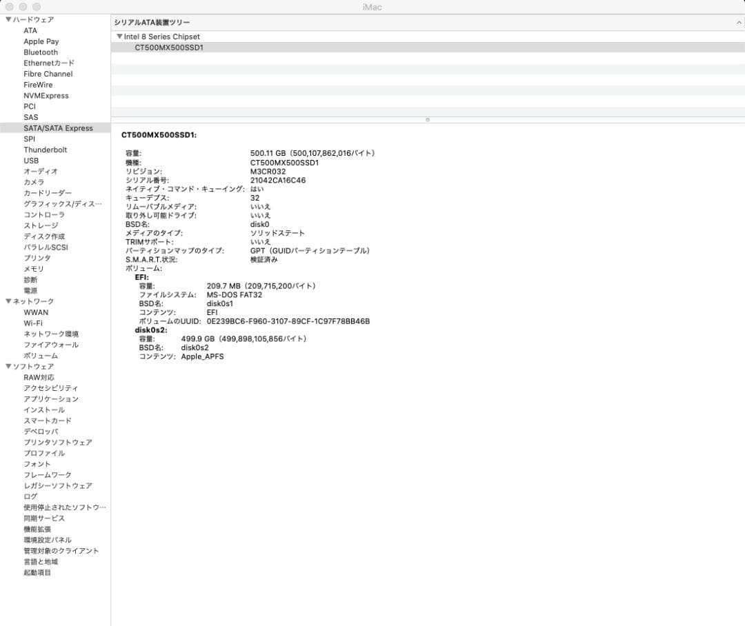
Task: Open the Bluetooth hardware section
Action: click(40, 52)
